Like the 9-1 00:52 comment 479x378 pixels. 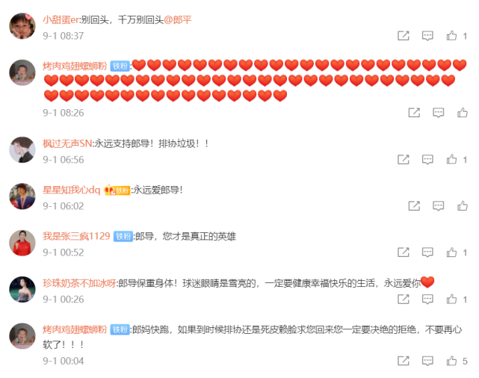pyautogui.click(x=451, y=252)
